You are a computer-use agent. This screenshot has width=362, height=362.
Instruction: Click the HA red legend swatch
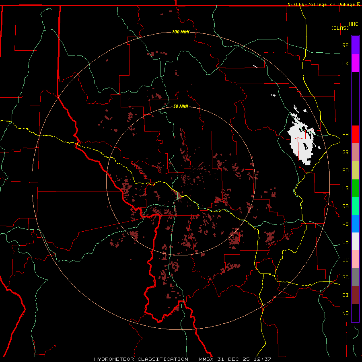pos(355,134)
